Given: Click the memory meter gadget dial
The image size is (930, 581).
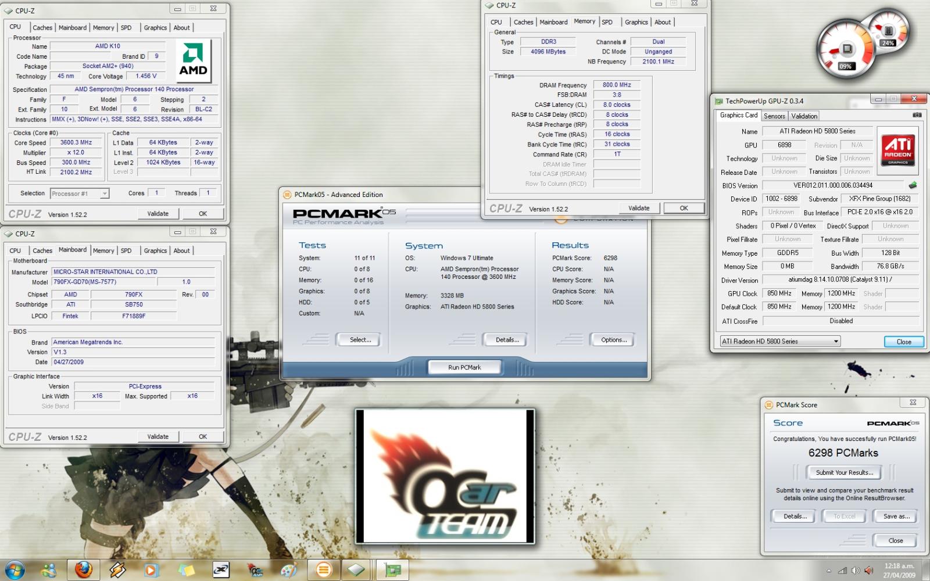Looking at the screenshot, I should coord(888,32).
